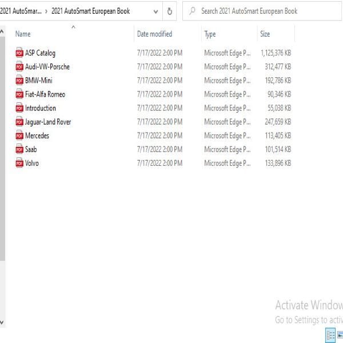Click the PDF icon next to Mercedes
The width and height of the screenshot is (343, 343).
19,135
